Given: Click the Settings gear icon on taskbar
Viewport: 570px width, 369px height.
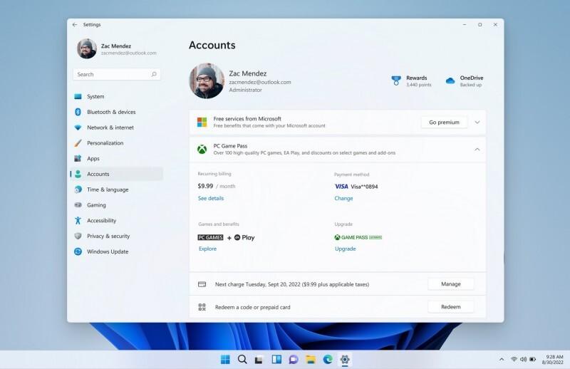Looking at the screenshot, I should [345, 360].
